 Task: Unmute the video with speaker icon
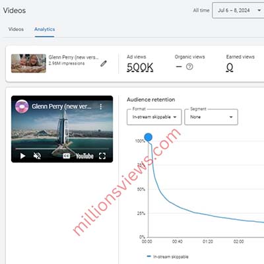coord(37,156)
